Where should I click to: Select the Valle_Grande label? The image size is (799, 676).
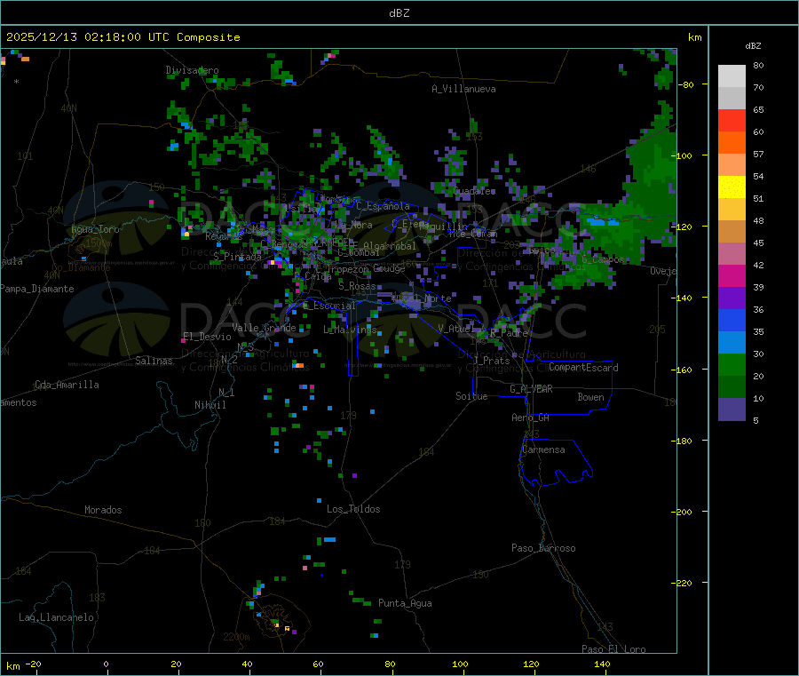pos(264,328)
